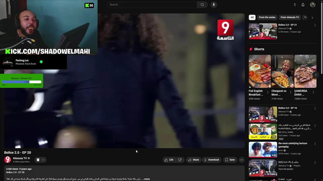
Task: Open options for MS 24 by JAMEL video
Action: click(x=315, y=126)
